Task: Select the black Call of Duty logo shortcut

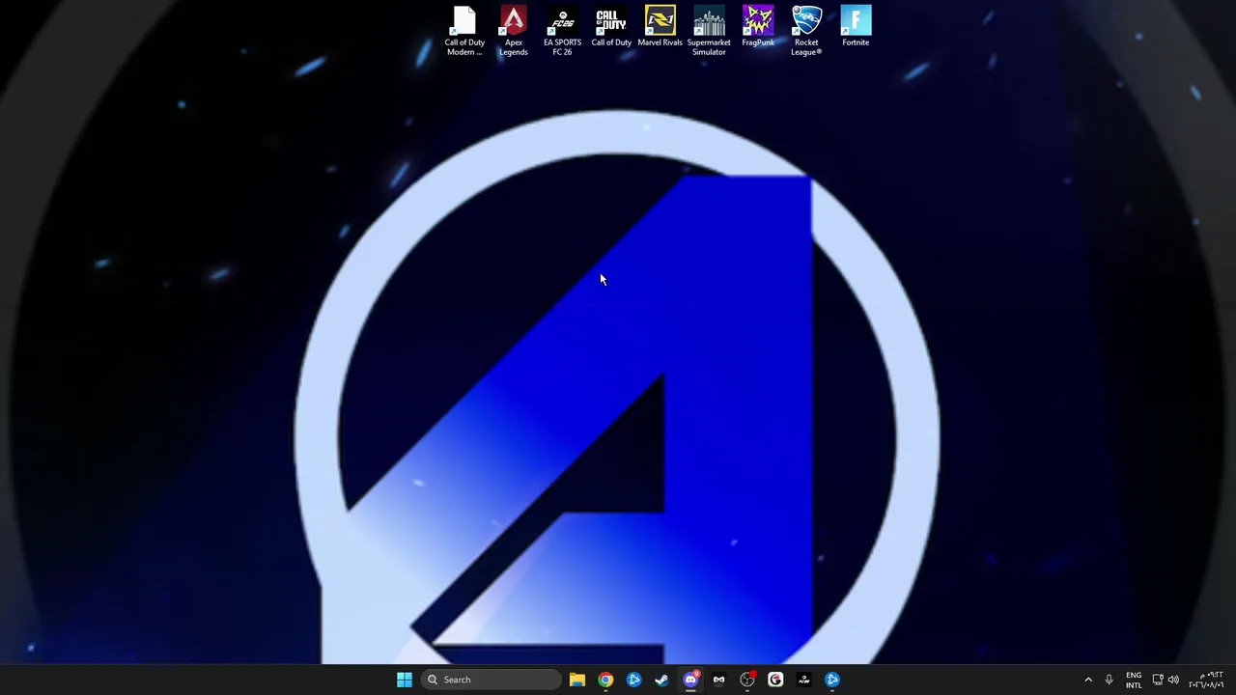Action: click(611, 27)
